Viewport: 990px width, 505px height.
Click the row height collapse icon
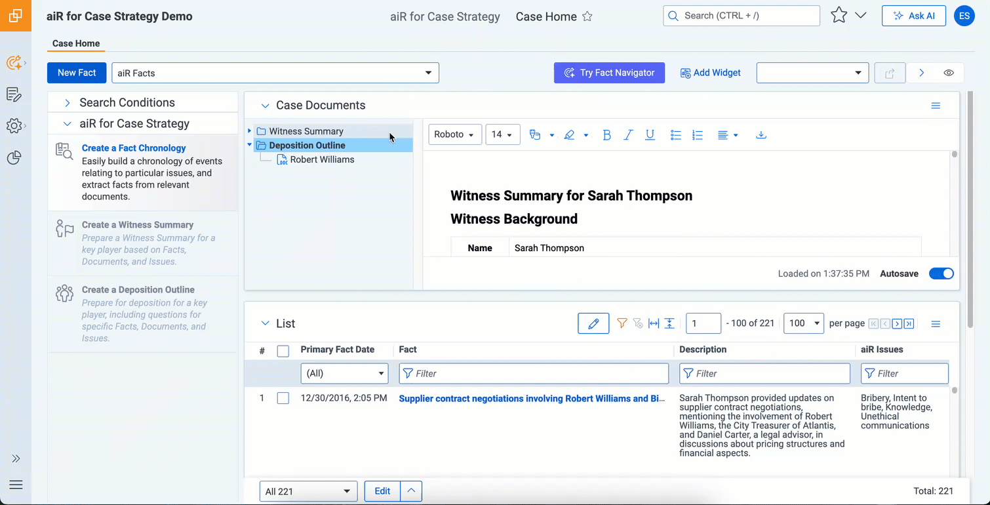pyautogui.click(x=669, y=323)
